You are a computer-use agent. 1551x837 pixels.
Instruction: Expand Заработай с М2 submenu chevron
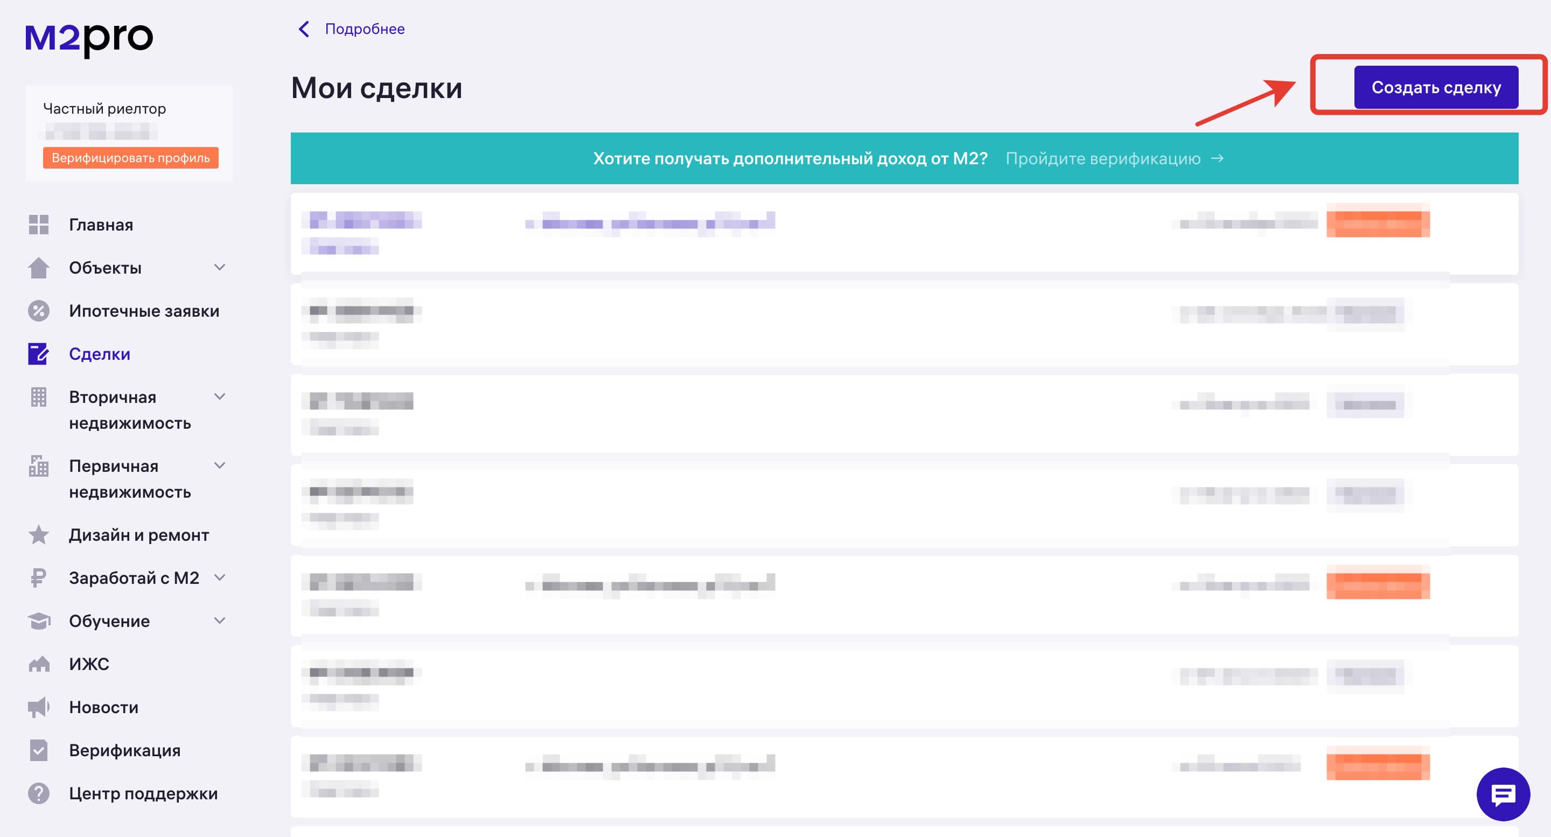point(220,577)
